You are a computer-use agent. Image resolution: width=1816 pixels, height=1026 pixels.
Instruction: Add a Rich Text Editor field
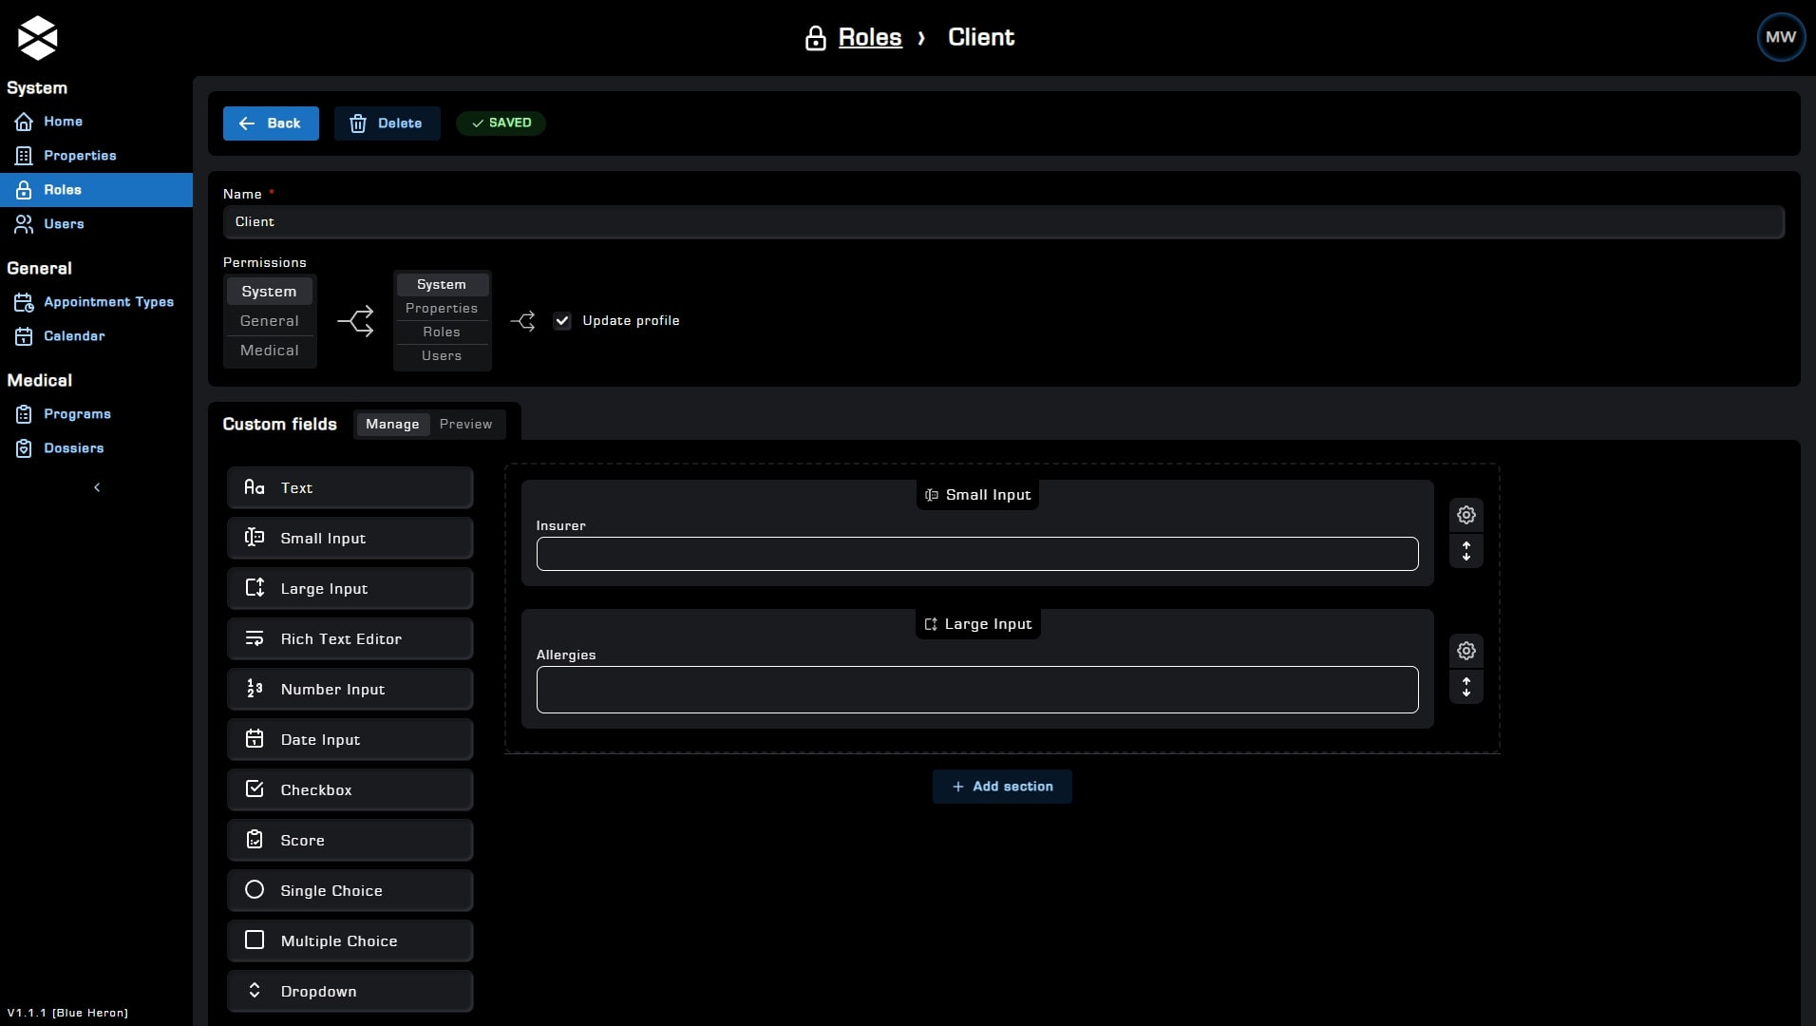click(350, 638)
